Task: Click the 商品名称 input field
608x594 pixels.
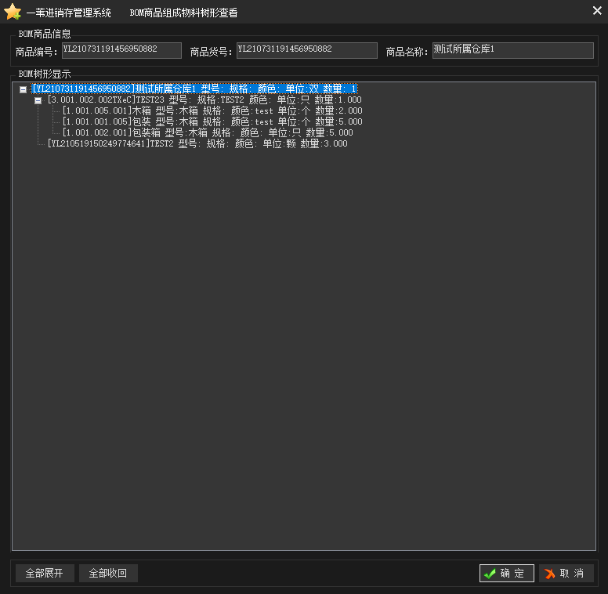Action: tap(513, 50)
